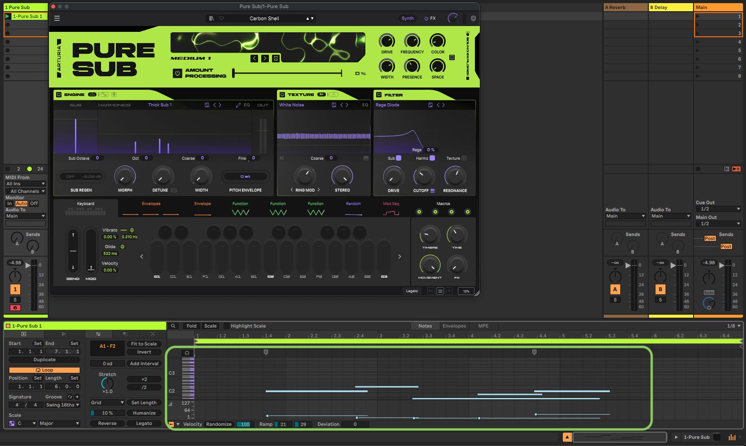Click the Carbon Shell preset name
746x446 pixels.
coord(264,18)
